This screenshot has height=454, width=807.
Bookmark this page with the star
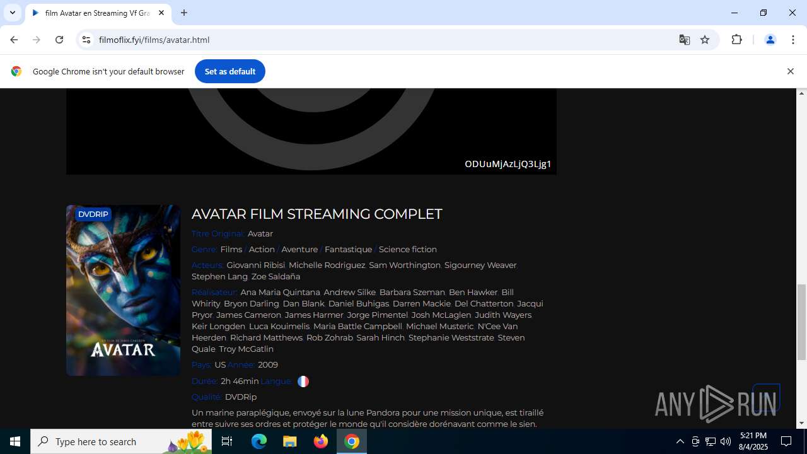(x=705, y=40)
